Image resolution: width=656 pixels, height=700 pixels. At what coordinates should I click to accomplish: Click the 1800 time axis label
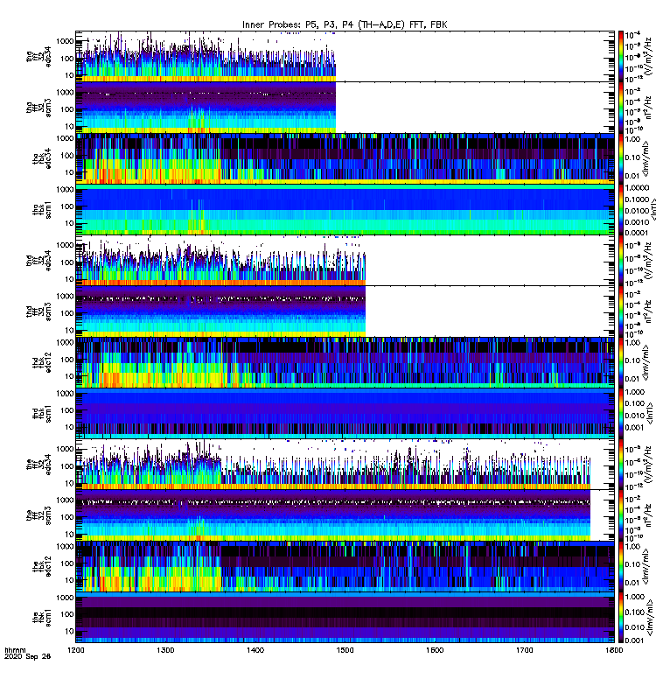(614, 650)
